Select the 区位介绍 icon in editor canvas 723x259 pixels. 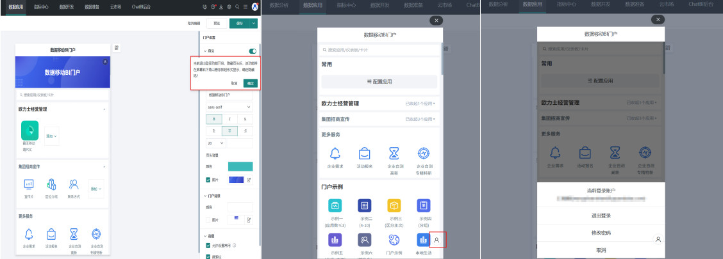coord(51,184)
